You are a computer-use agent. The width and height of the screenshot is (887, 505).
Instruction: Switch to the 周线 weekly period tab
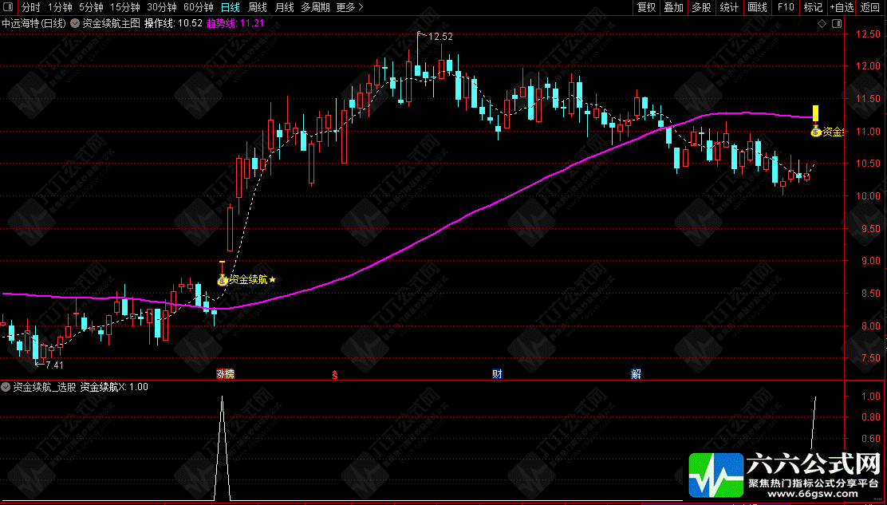click(258, 7)
